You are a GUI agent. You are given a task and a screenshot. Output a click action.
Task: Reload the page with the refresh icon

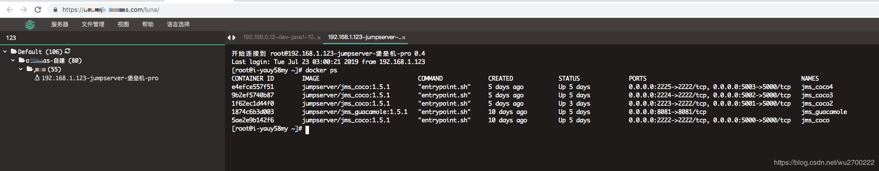(38, 9)
